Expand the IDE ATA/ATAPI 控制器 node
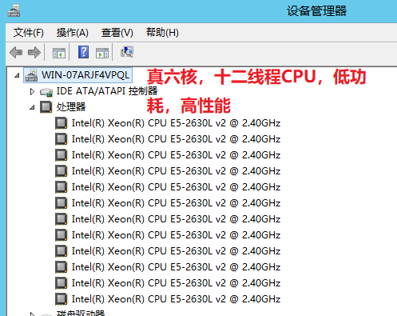Image resolution: width=397 pixels, height=316 pixels. coord(32,91)
